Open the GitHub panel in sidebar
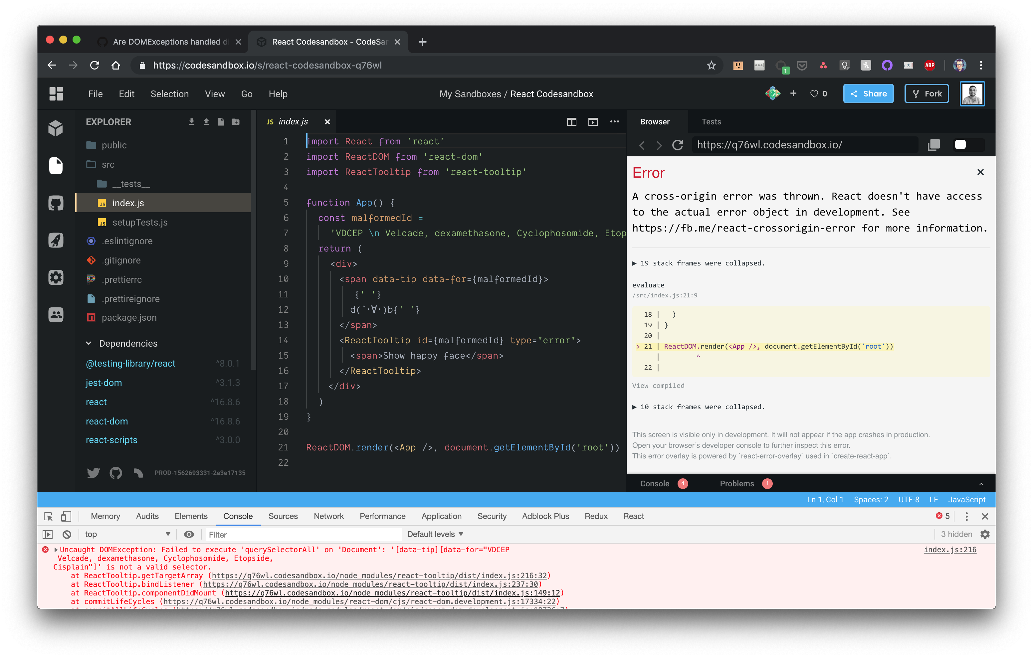Screen dimensions: 1033x658 click(56, 203)
